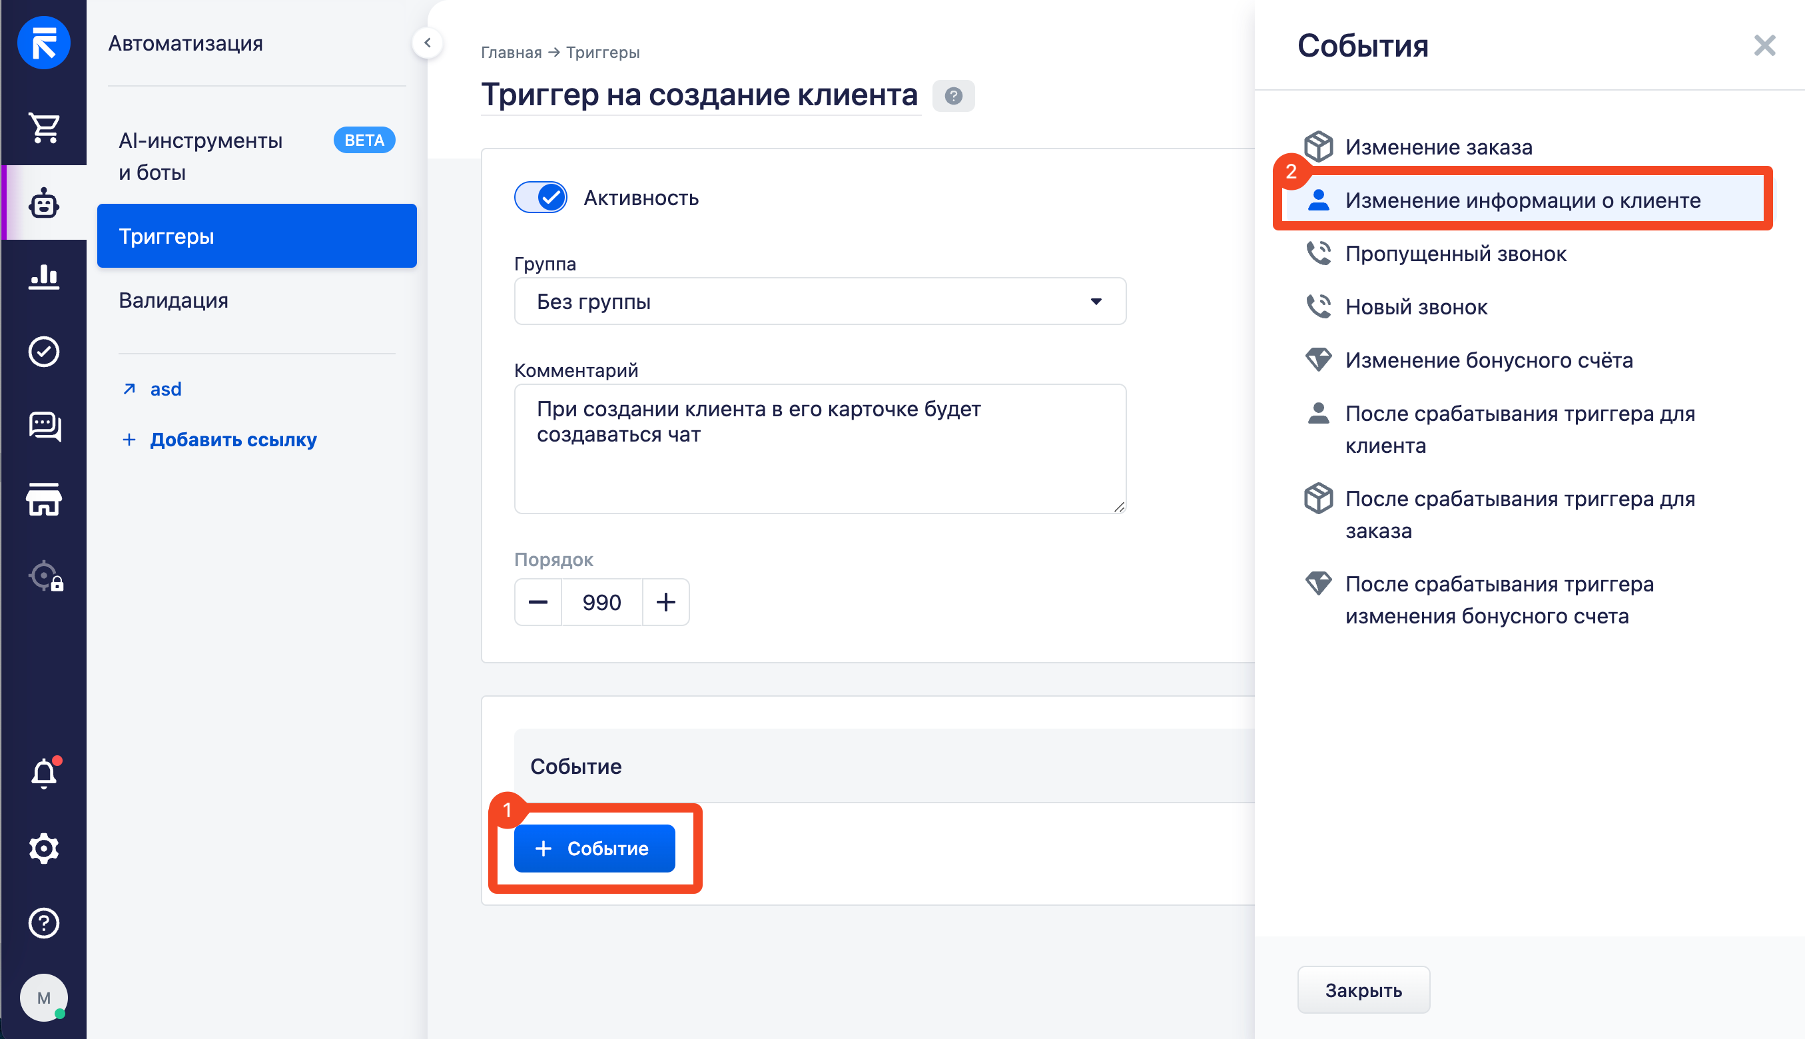
Task: Click the blue + Событие button
Action: 593,849
